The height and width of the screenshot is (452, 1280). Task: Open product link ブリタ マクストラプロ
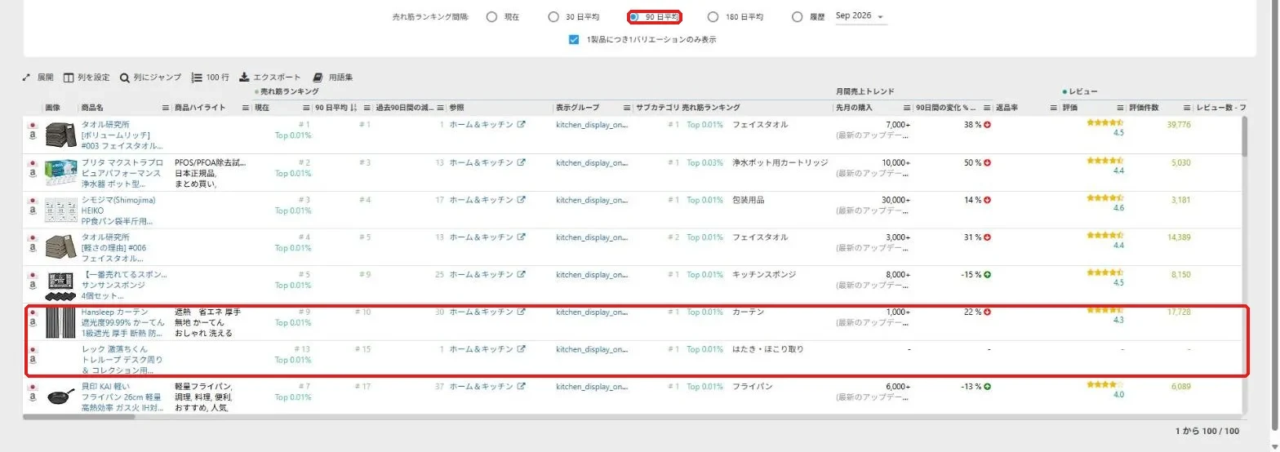click(x=121, y=172)
